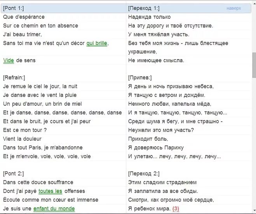Click the line 'Un peu d'amour, un brin de miel'

[x=42, y=104]
